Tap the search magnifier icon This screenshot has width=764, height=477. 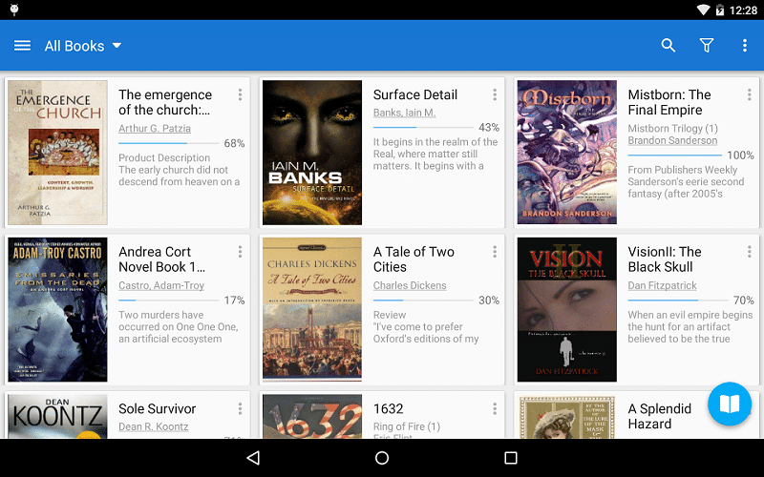668,46
